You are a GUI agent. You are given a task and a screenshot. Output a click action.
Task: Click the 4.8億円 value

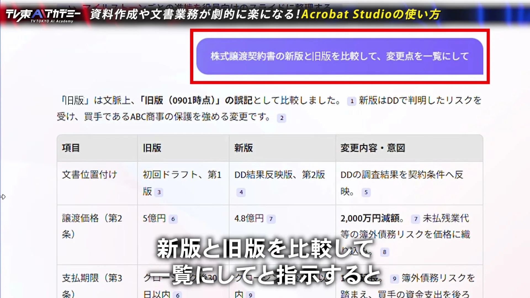coord(249,219)
